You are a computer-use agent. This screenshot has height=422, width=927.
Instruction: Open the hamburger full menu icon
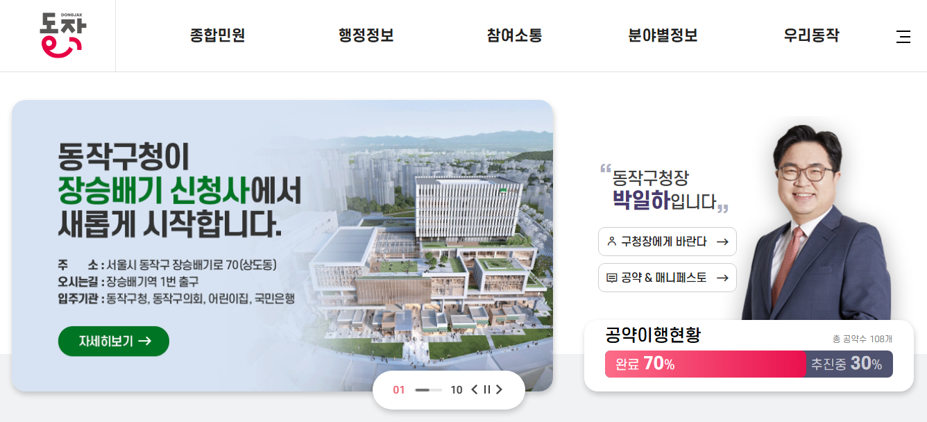903,37
